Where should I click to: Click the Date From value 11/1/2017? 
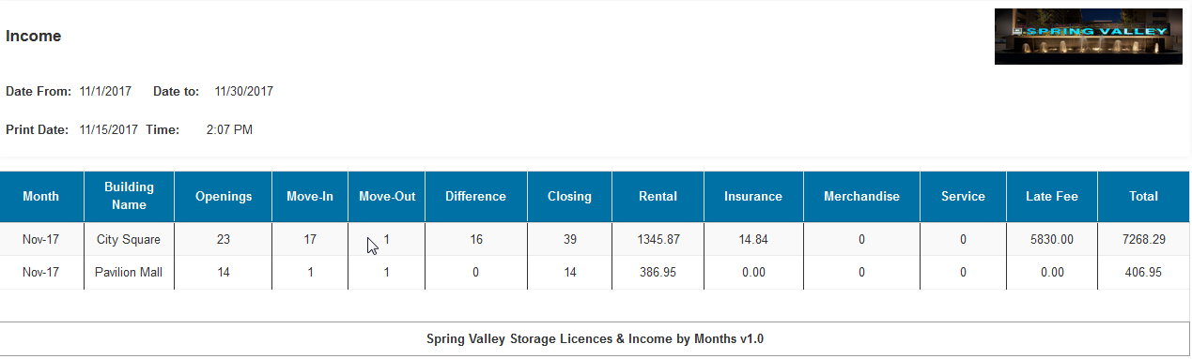tap(105, 92)
